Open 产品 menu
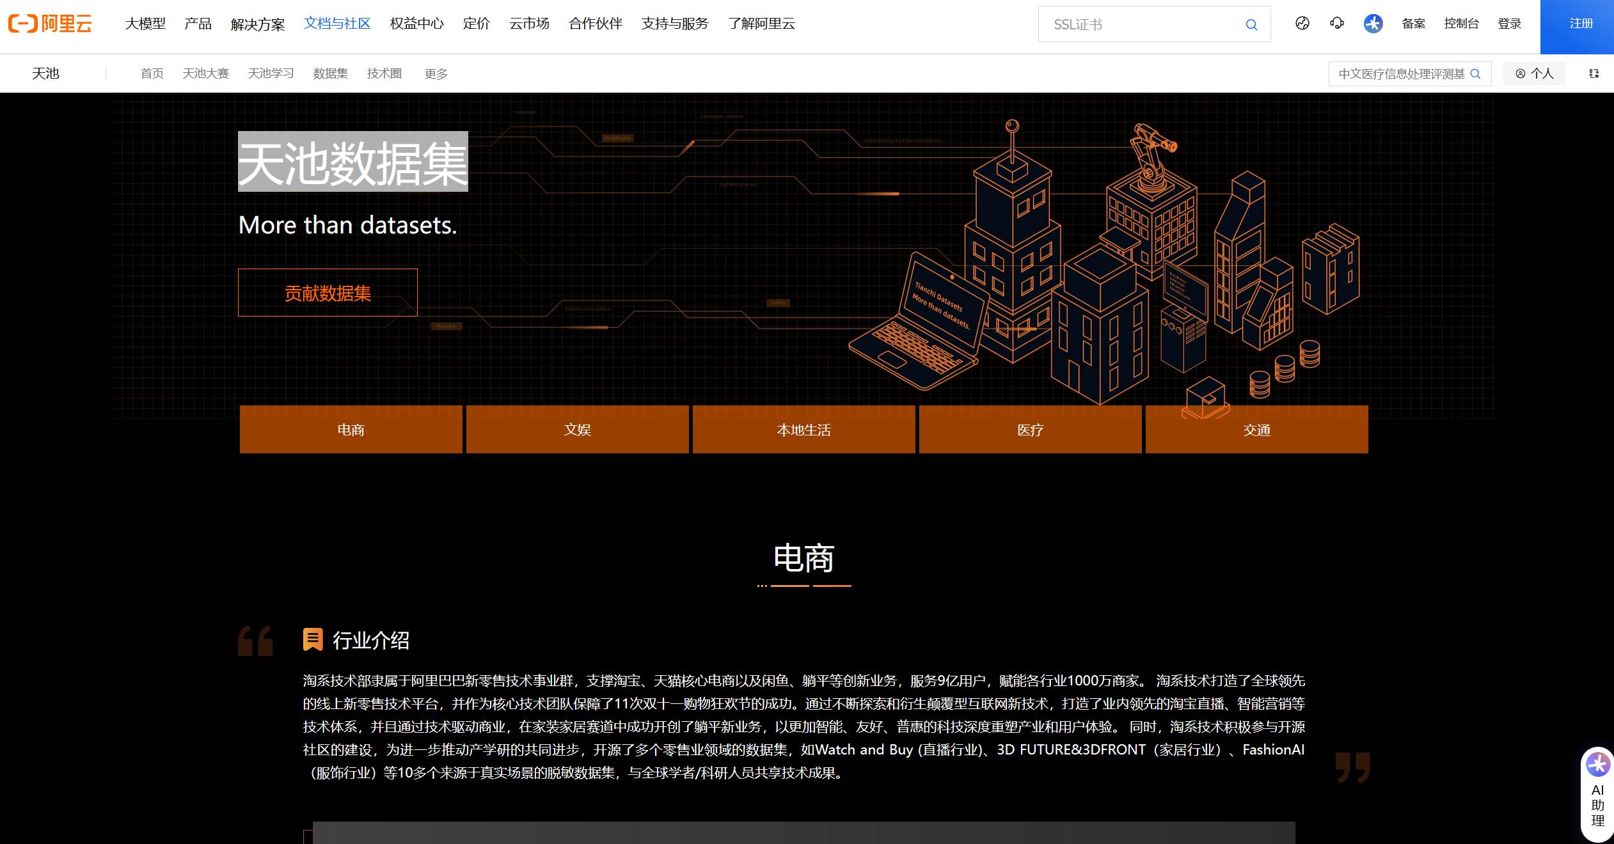This screenshot has height=844, width=1614. pyautogui.click(x=198, y=24)
